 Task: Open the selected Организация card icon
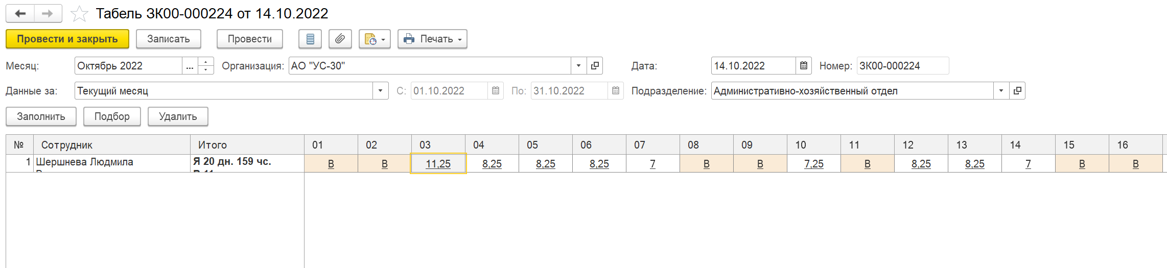click(x=595, y=66)
